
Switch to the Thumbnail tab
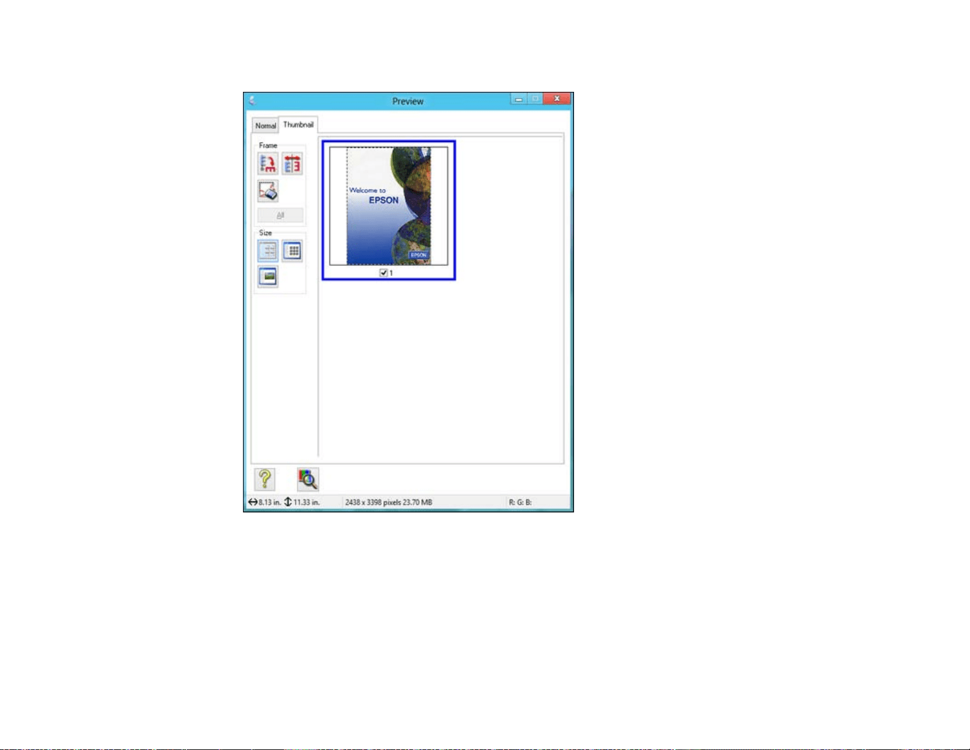pyautogui.click(x=298, y=124)
